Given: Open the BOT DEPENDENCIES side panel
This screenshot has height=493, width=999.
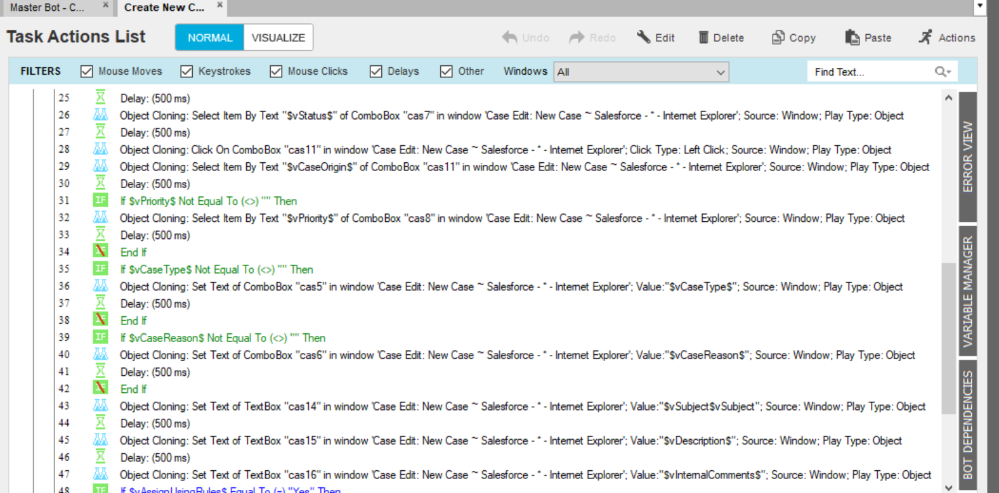Looking at the screenshot, I should [968, 423].
